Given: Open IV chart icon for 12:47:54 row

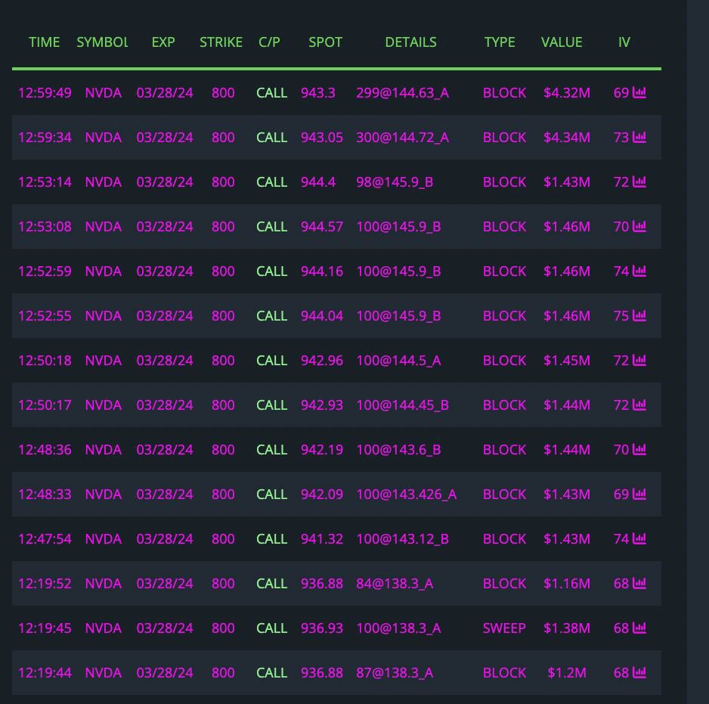Looking at the screenshot, I should coord(639,538).
